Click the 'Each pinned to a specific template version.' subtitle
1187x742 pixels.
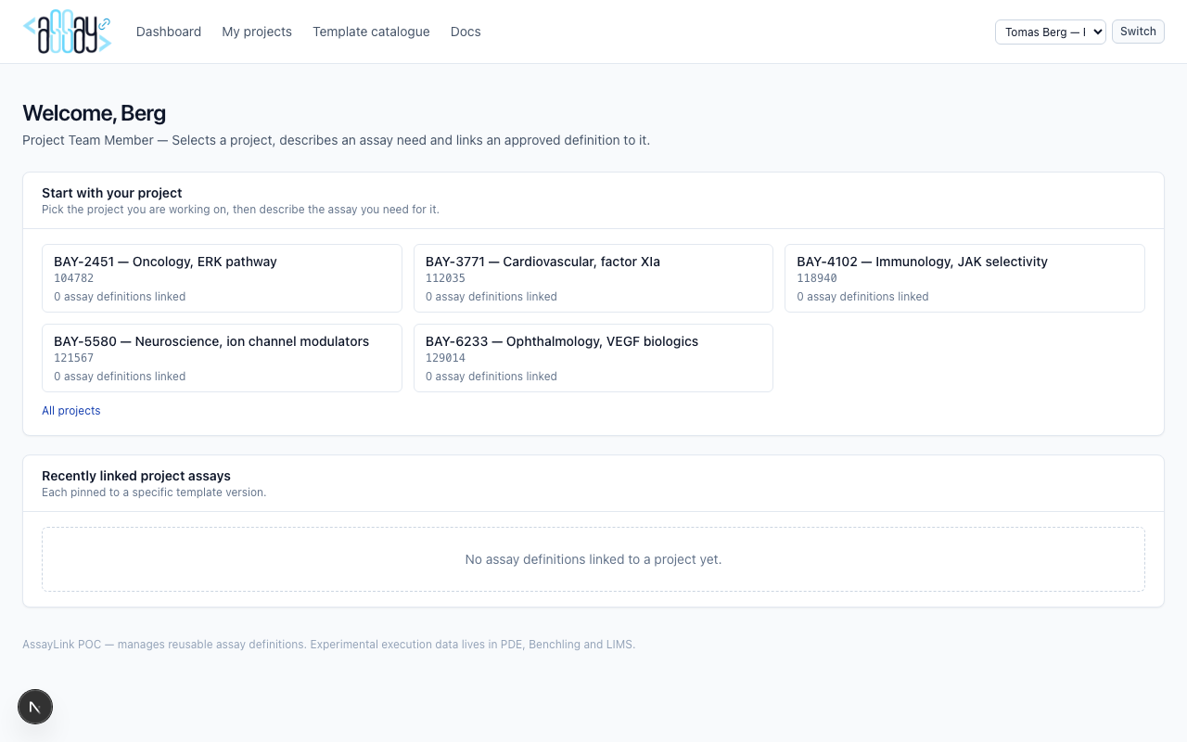point(154,493)
